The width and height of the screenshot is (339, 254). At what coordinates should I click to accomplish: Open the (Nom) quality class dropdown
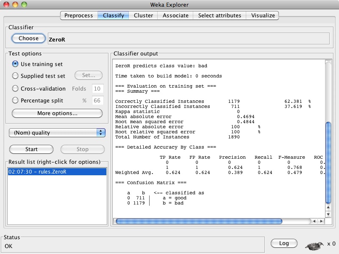pos(57,133)
